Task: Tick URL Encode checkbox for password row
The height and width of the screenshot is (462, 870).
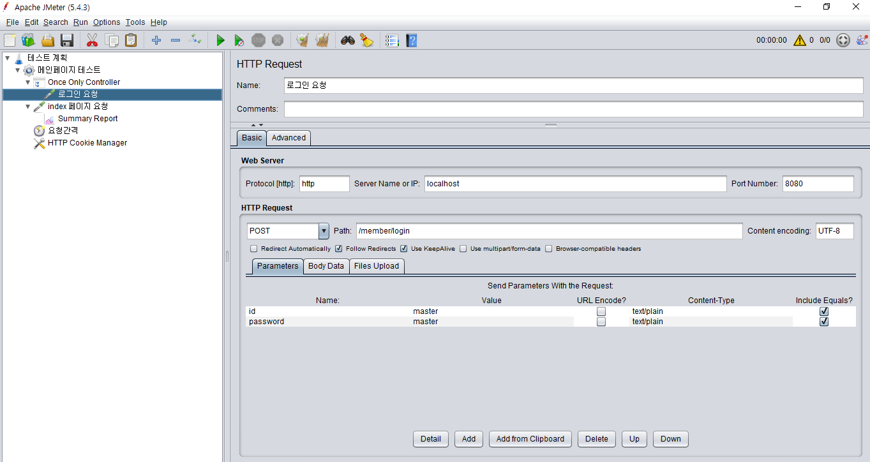Action: 601,322
